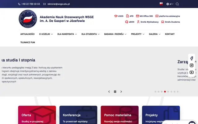Open the search magnifier icon
Image resolution: width=198 pixels, height=124 pixels.
click(177, 4)
